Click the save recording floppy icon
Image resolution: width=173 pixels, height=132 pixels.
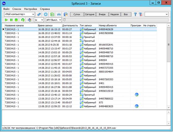(52, 14)
